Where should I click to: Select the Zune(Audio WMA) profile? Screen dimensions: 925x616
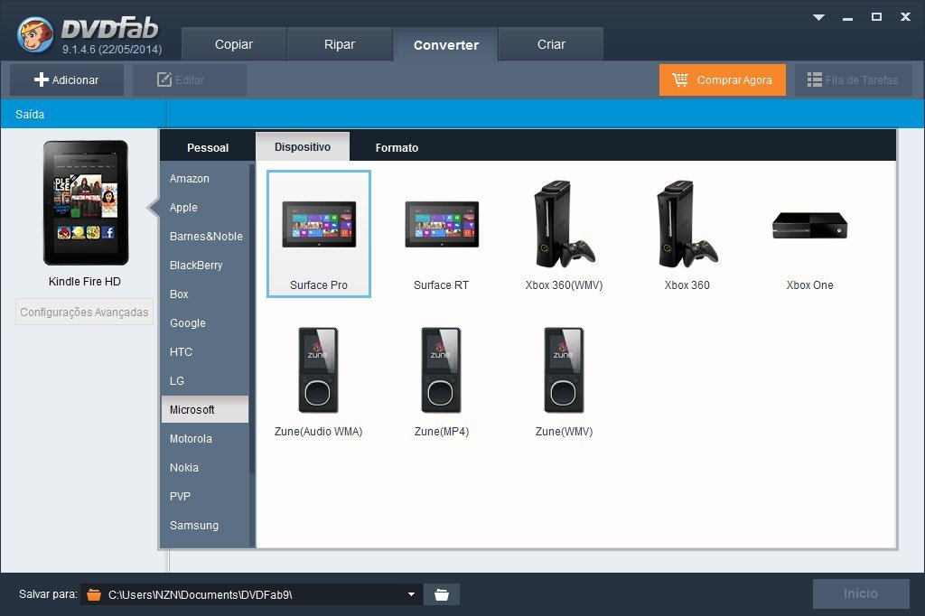(319, 381)
